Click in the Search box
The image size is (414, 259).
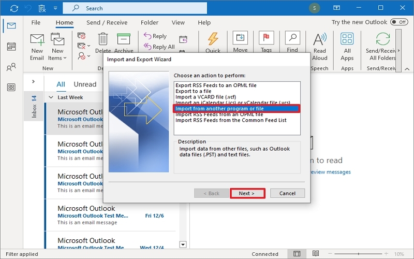[135, 8]
